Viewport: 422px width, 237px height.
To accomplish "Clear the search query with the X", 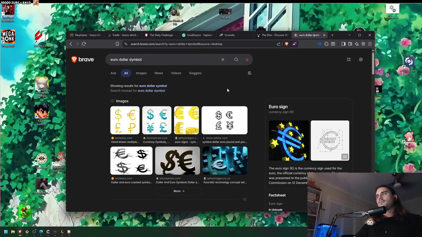I will (x=223, y=60).
